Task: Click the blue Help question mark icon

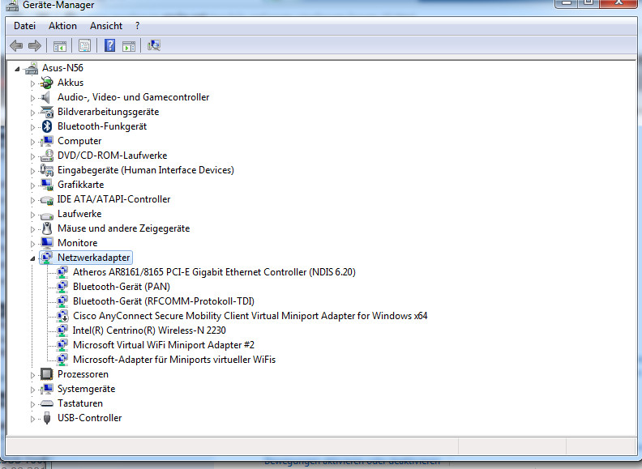Action: coord(109,45)
